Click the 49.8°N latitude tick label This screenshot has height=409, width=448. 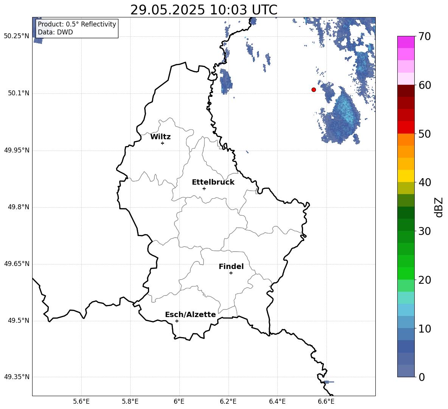[19, 207]
